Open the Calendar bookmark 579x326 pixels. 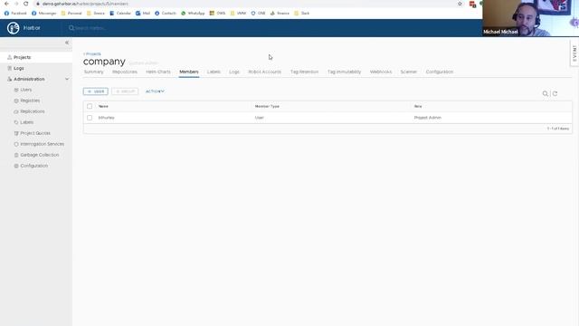pos(120,13)
